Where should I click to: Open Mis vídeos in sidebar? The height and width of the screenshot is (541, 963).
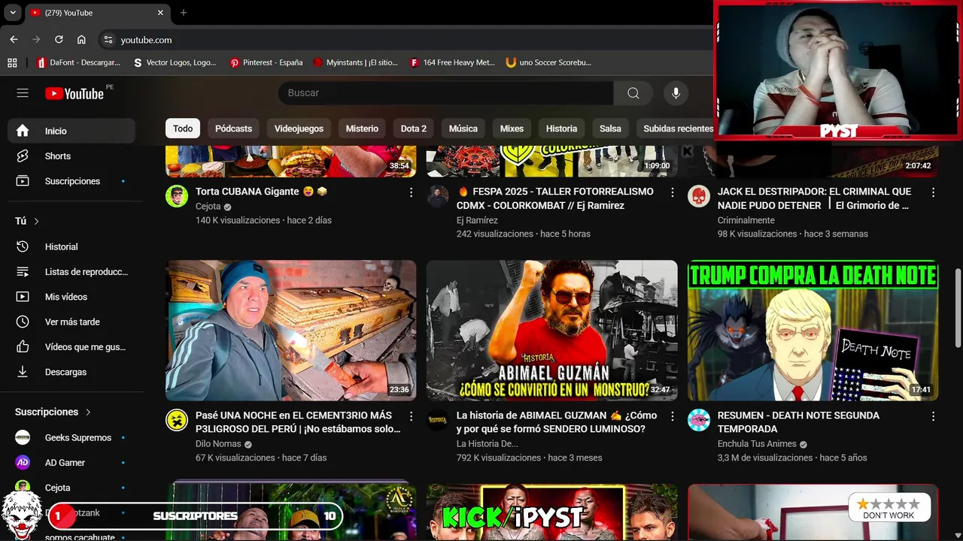(71, 297)
